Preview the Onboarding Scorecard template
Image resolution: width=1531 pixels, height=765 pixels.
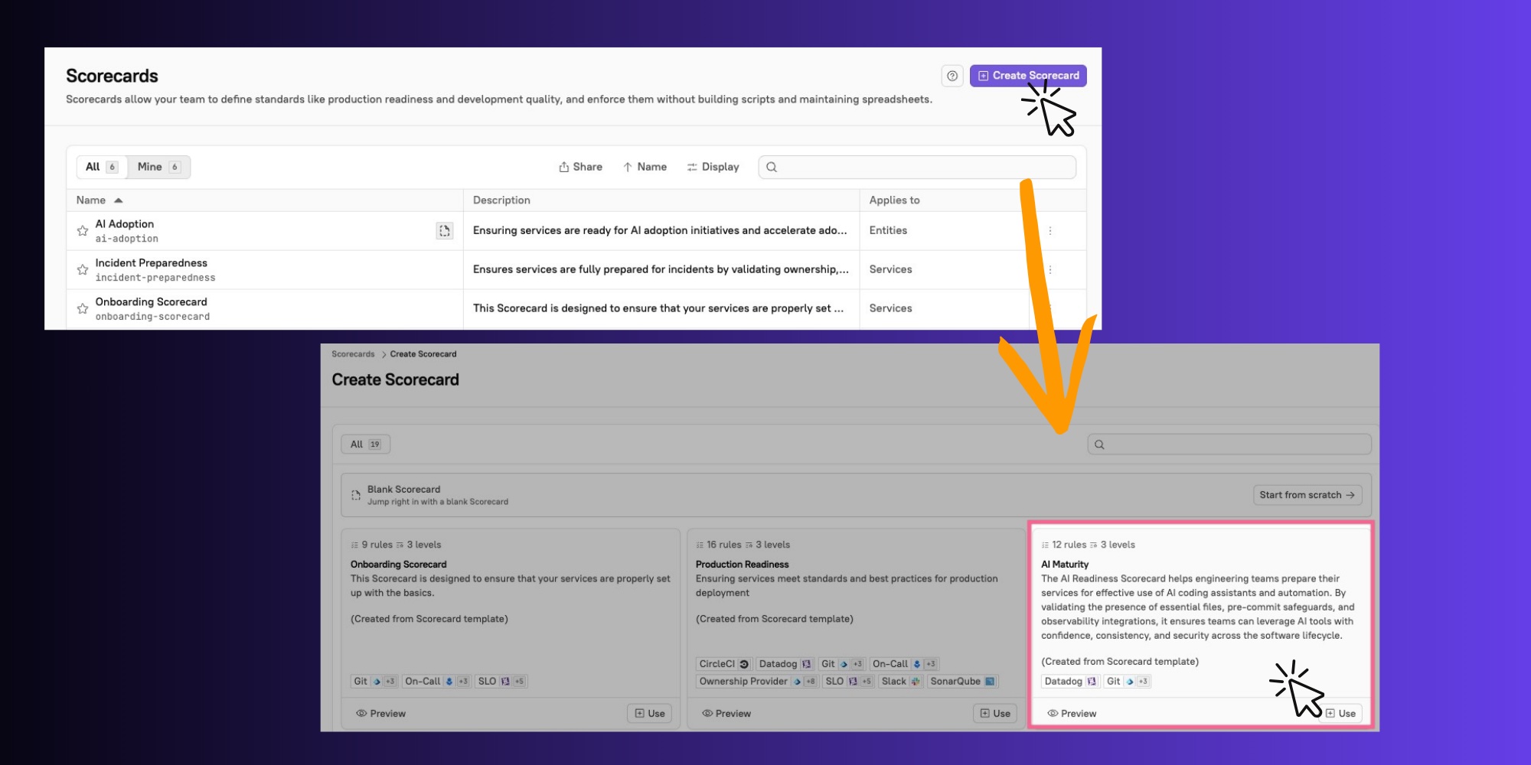[380, 714]
